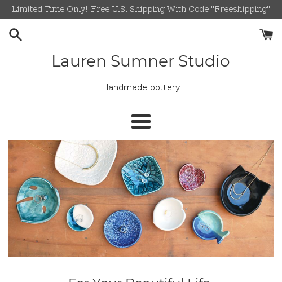Image resolution: width=282 pixels, height=282 pixels.
Task: Click the free shipping announcement banner
Action: (x=141, y=9)
